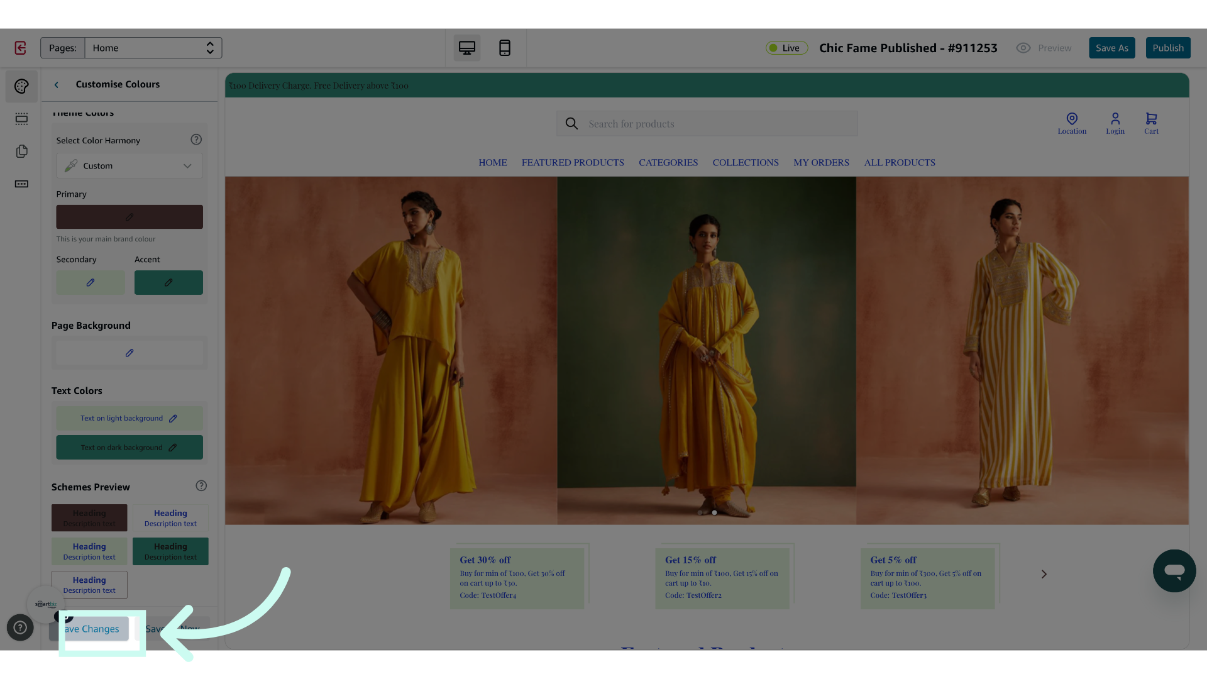Click the Publish button
The width and height of the screenshot is (1207, 679).
coord(1168,48)
